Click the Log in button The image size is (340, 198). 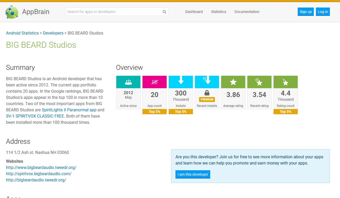[x=323, y=12]
